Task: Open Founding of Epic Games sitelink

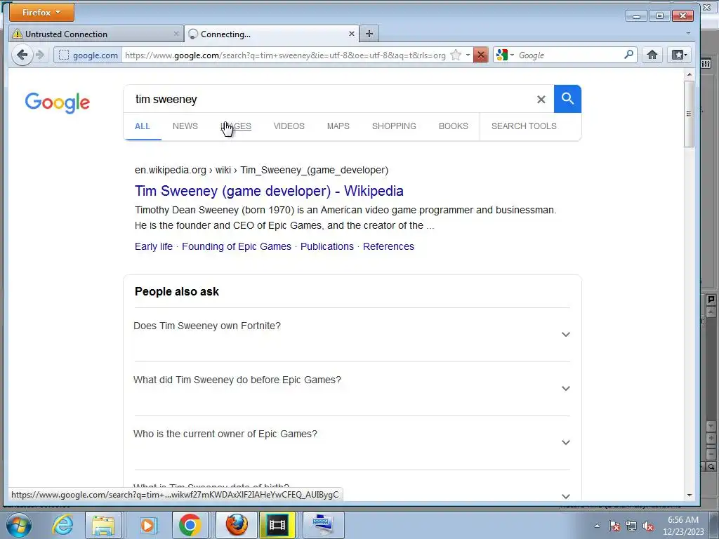Action: pyautogui.click(x=237, y=246)
